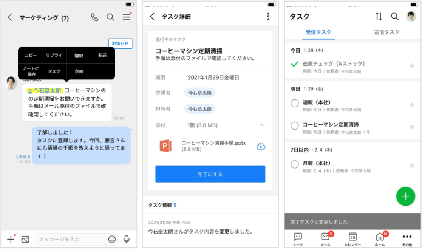422x249 pixels.
Task: Tap the microphone icon in message bar
Action: (127, 239)
